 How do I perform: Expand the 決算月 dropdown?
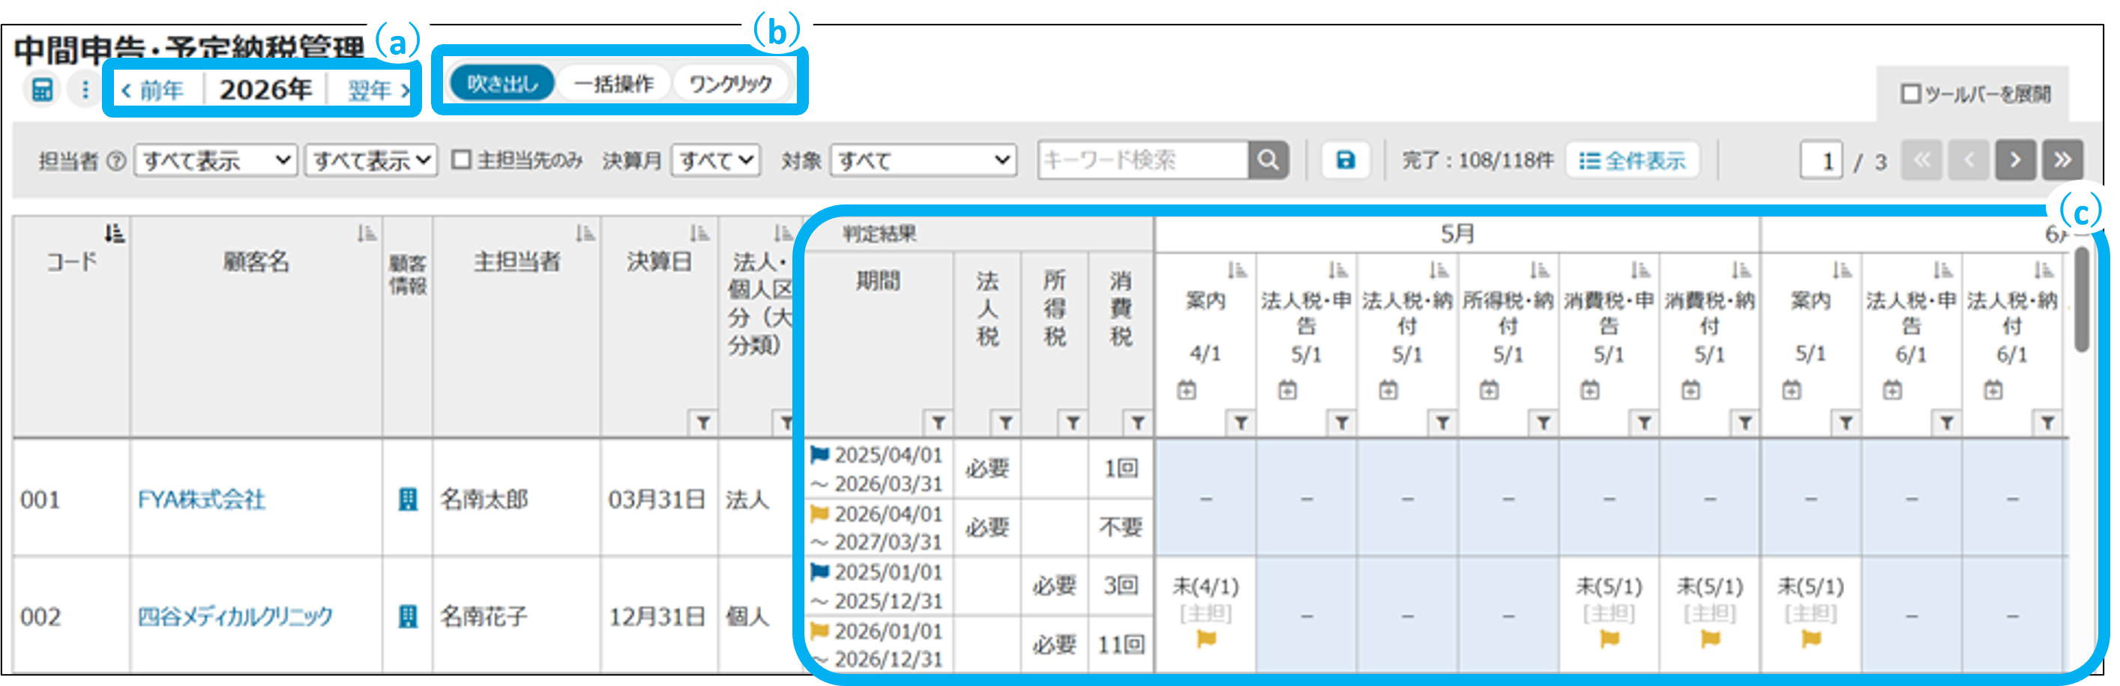click(715, 160)
